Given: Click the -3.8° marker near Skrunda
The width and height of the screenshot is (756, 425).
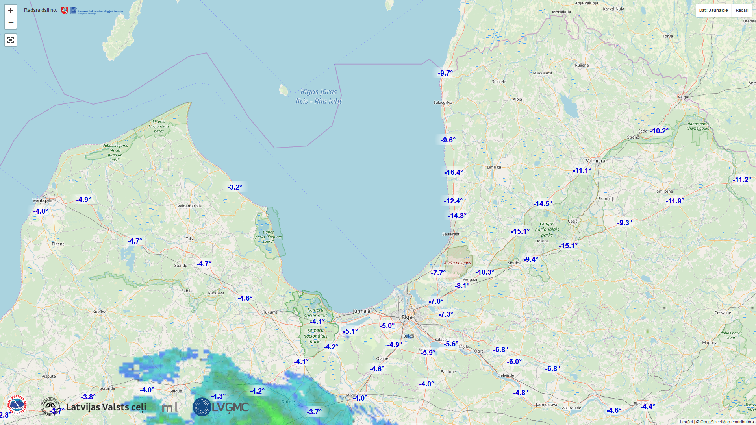Looking at the screenshot, I should coord(88,397).
